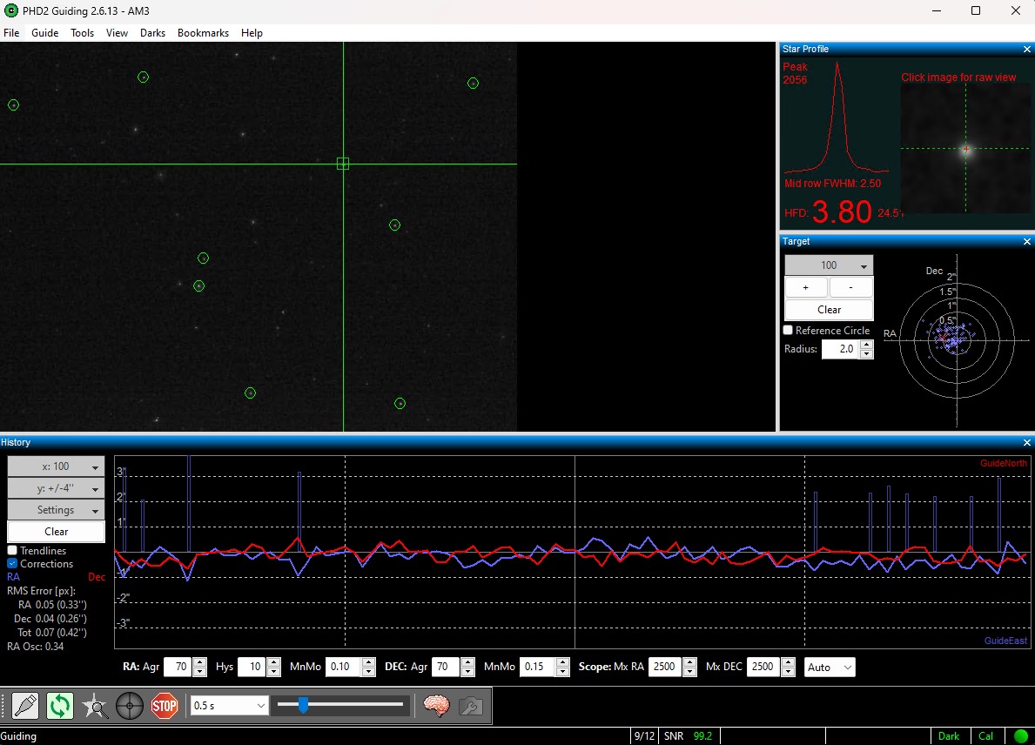Open the camera settings wrench icon
Viewport: 1035px width, 745px height.
click(x=471, y=706)
